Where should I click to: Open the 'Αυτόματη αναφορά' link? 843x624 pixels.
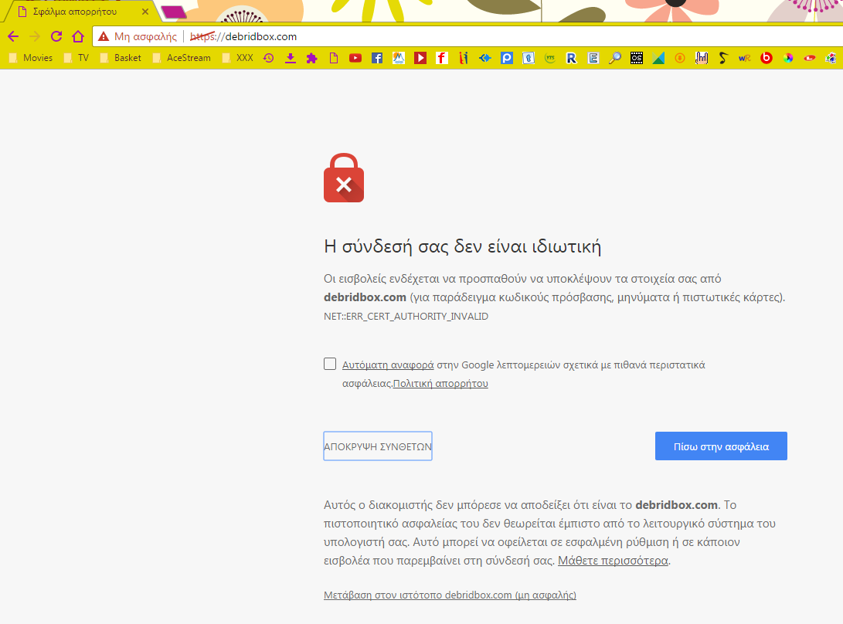pyautogui.click(x=388, y=365)
